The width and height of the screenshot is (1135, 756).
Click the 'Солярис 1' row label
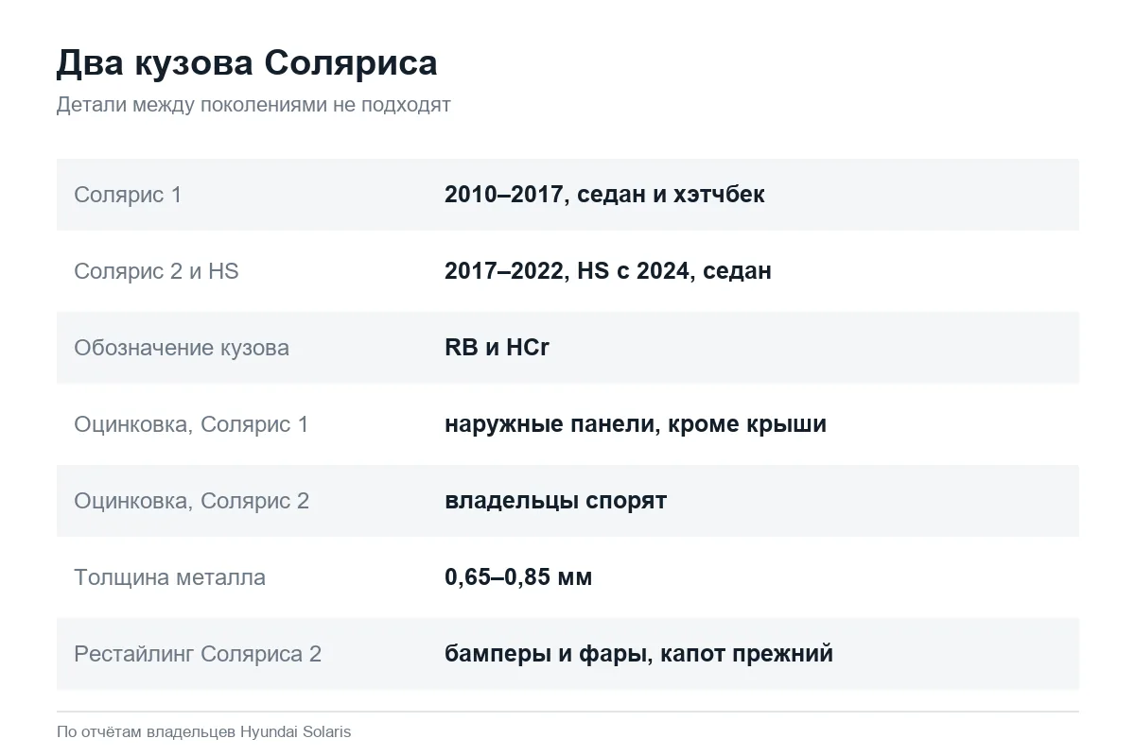pos(128,195)
